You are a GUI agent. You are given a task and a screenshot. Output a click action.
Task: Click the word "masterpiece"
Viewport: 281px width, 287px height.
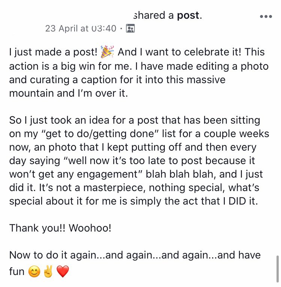point(114,188)
